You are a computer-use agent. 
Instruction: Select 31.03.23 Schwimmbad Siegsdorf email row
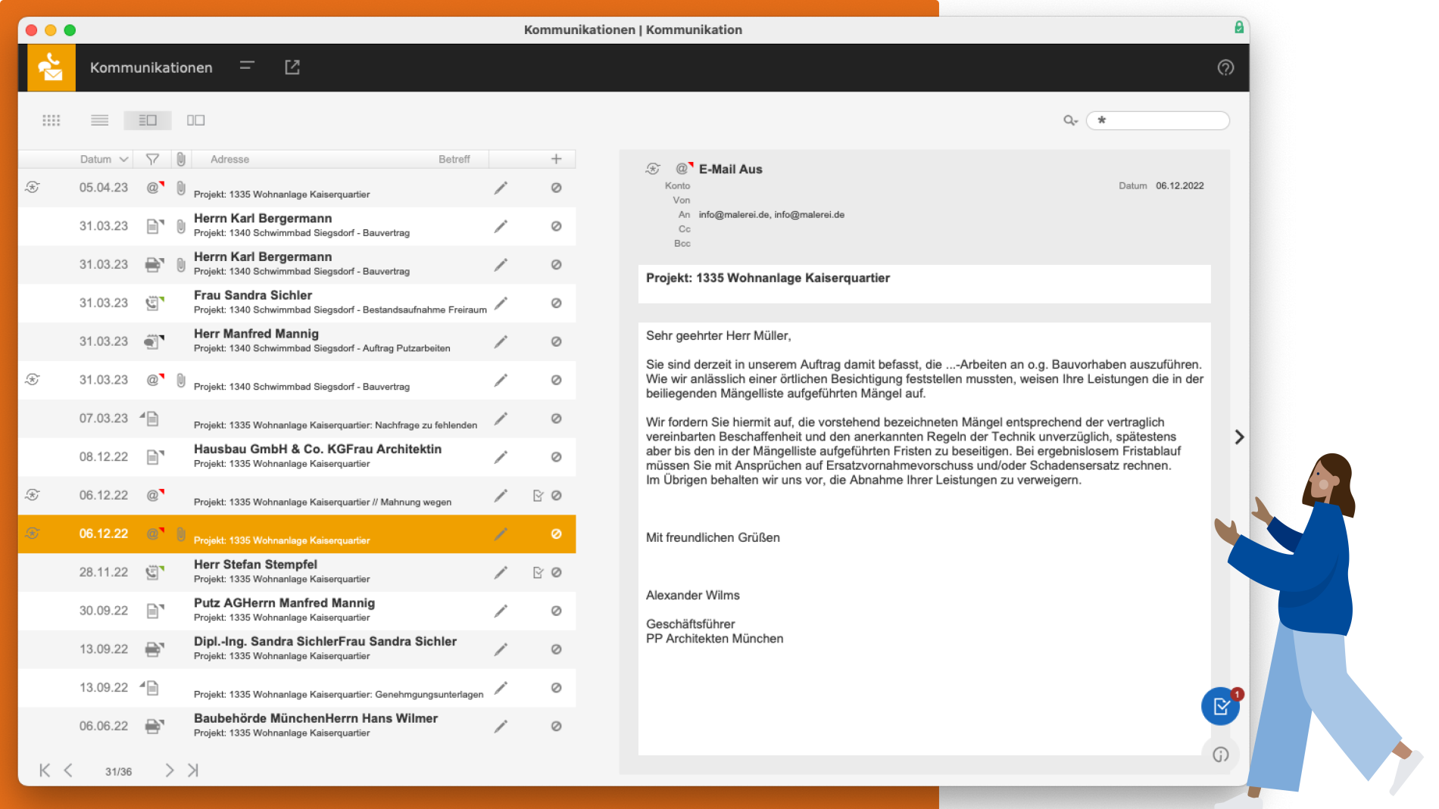(297, 380)
